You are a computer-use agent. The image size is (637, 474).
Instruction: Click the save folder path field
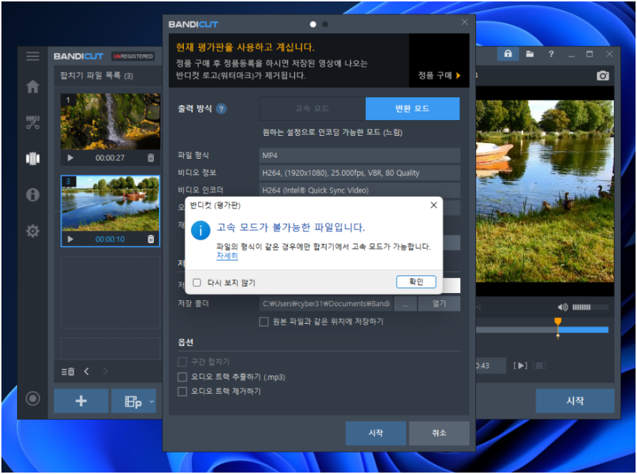click(x=326, y=304)
